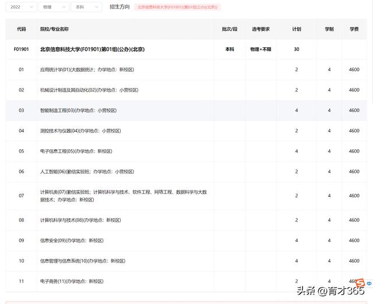Select the 计算机类(07) major row
This screenshot has height=304, width=373.
(x=186, y=196)
